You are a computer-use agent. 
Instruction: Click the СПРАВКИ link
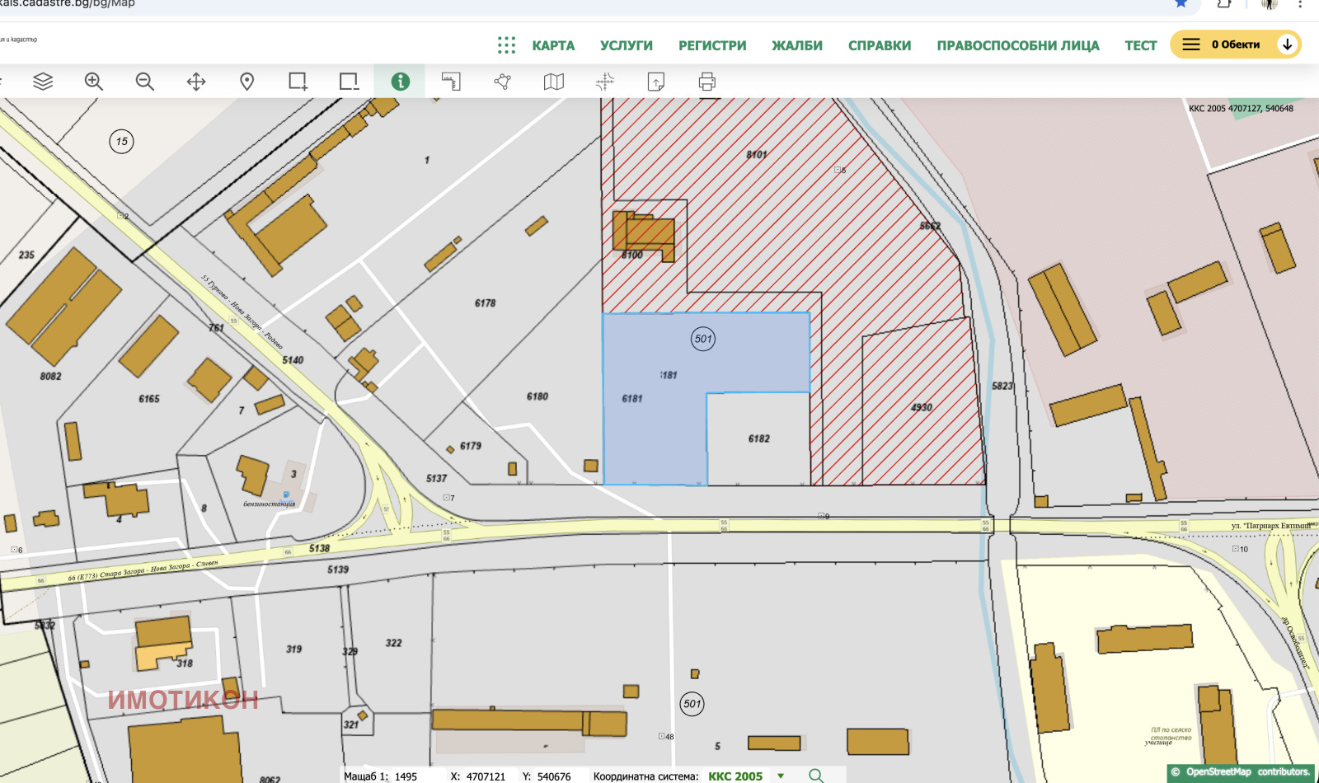coord(880,45)
